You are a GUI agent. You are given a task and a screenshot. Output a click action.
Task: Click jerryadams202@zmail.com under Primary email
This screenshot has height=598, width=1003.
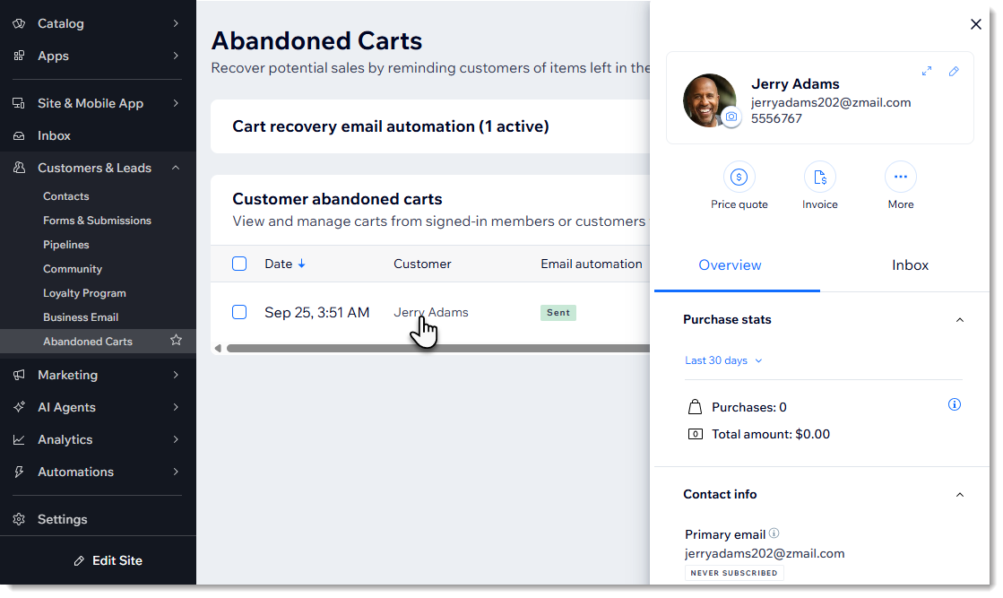tap(765, 554)
